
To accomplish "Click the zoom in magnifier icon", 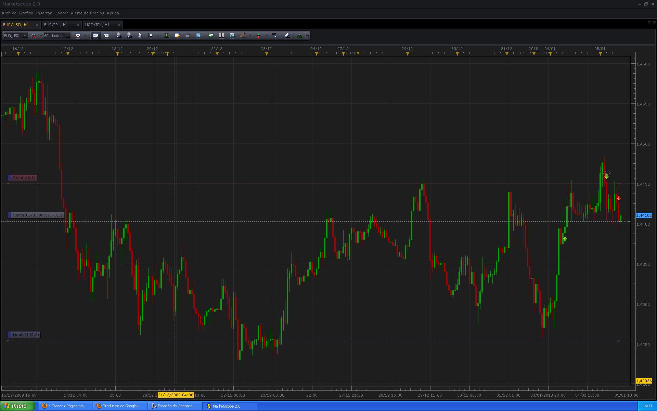I will click(118, 35).
